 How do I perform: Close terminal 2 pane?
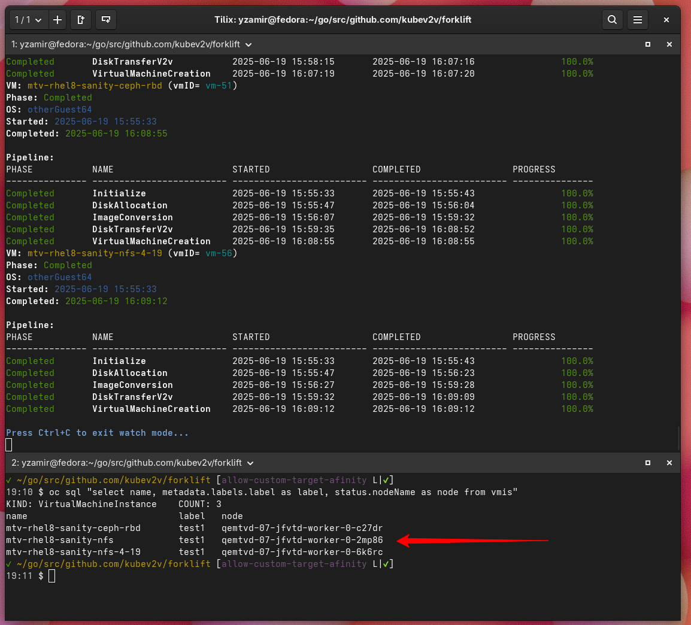669,463
